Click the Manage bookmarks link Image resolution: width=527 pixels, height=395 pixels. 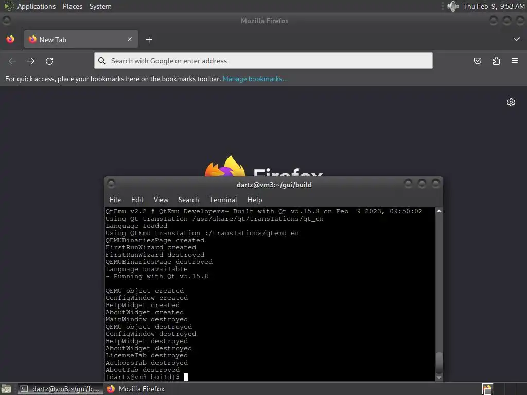(x=255, y=79)
